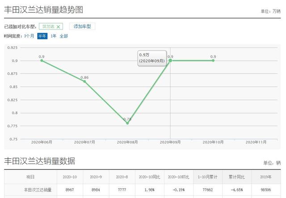Click the 98506 cell
This screenshot has width=286, height=198.
pos(266,190)
